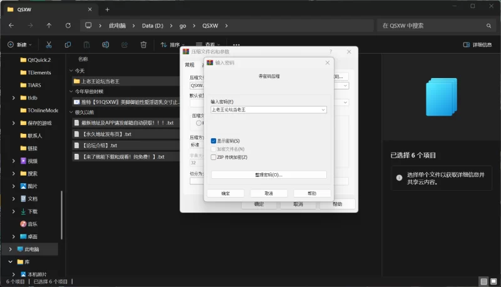This screenshot has width=501, height=287.
Task: Open the General tab in archive dialog
Action: pyautogui.click(x=190, y=65)
